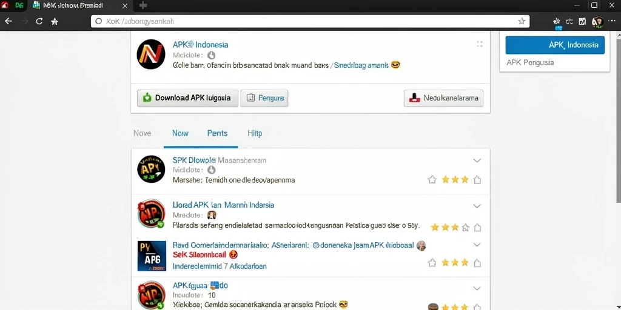Image resolution: width=621 pixels, height=310 pixels.
Task: Open the profile avatar in browser toolbar
Action: coord(597,22)
